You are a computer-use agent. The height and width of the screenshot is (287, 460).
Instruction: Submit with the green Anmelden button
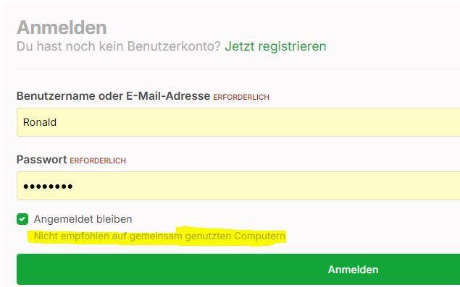pyautogui.click(x=238, y=270)
